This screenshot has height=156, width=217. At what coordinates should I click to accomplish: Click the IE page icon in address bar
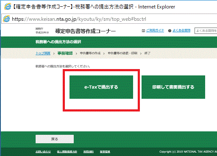tap(6, 19)
